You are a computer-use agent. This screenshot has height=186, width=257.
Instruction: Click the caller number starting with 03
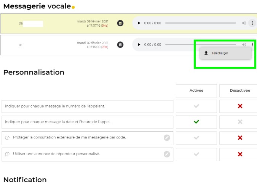click(x=21, y=45)
